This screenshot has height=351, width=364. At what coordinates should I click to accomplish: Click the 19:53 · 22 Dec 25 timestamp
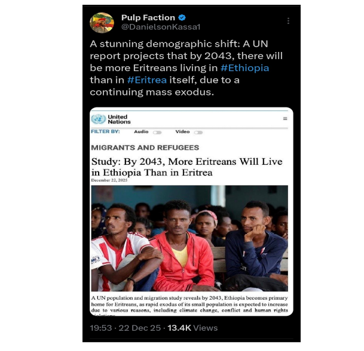[x=125, y=328]
